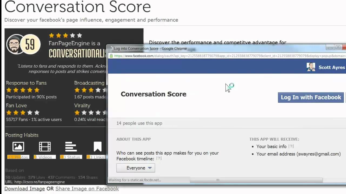
Task: Click the FanPageEngine avatar picture
Action: pyautogui.click(x=15, y=44)
